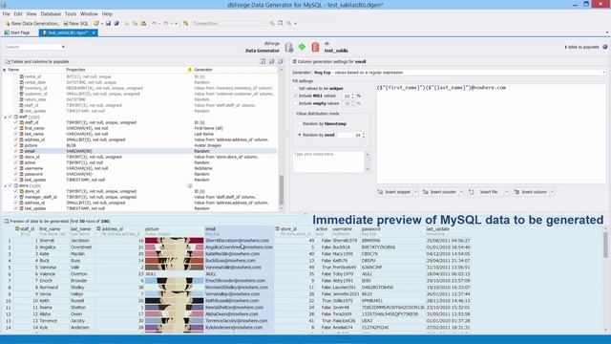Viewport: 611px width, 344px height.
Task: Click the icon before the Connection box
Action: point(186,23)
